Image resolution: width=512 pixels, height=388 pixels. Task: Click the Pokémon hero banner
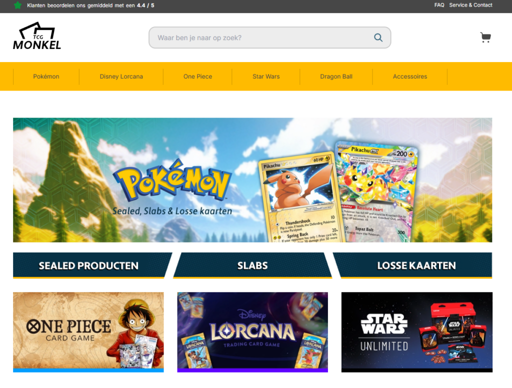252,180
